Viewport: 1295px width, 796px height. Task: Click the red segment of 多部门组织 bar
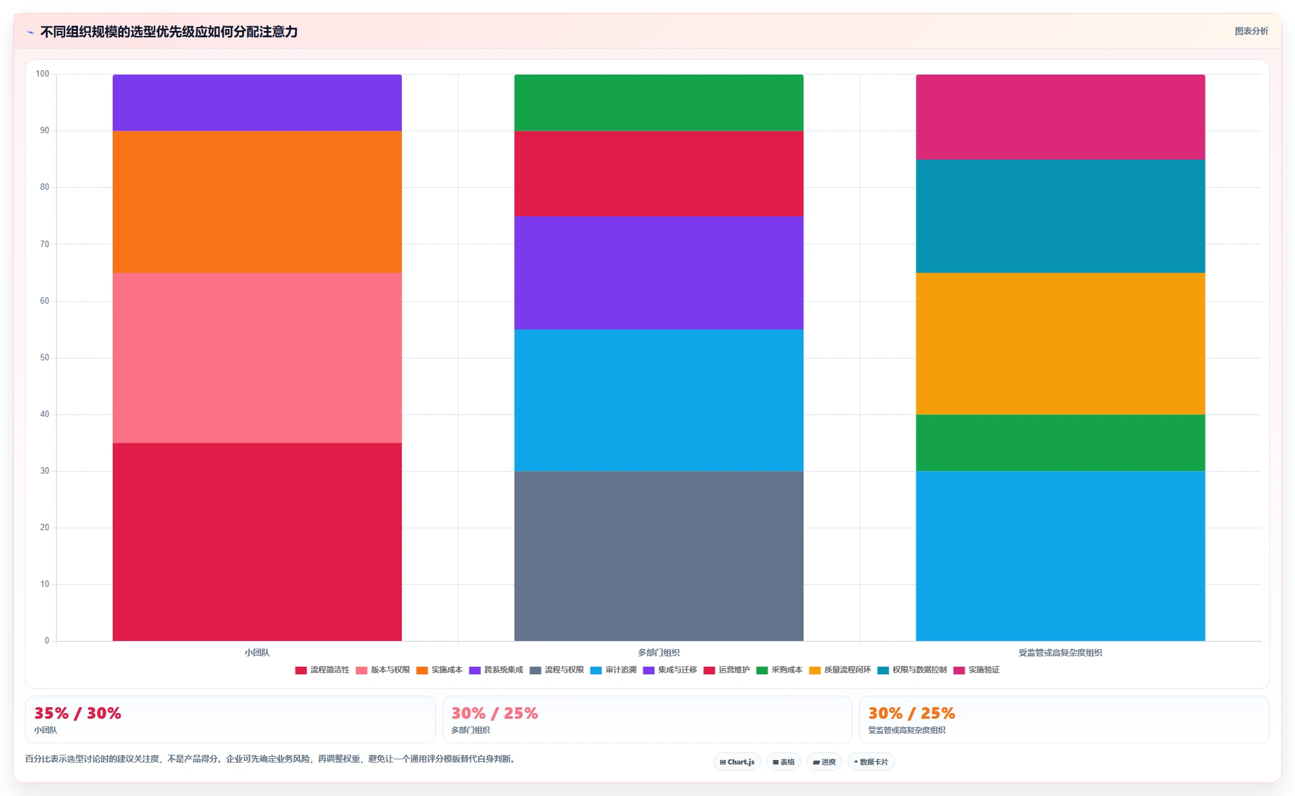(x=659, y=174)
